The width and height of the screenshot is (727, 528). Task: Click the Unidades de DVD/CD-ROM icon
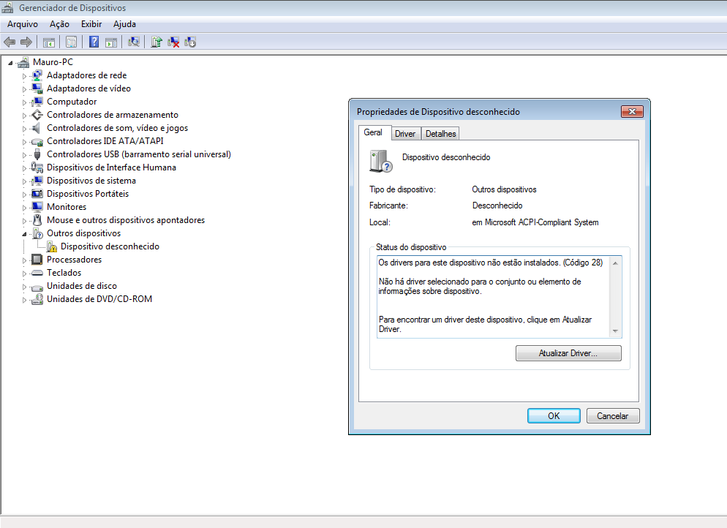[37, 299]
